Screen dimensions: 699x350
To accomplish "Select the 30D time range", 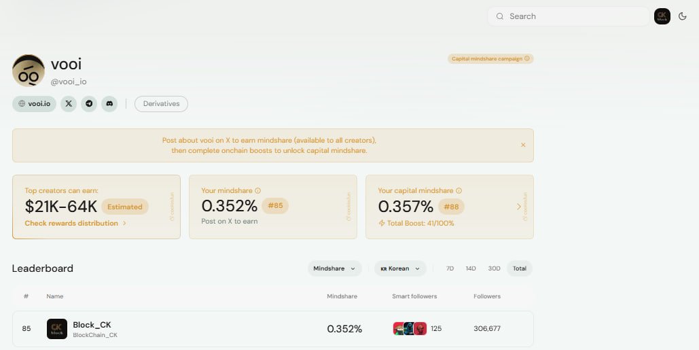I will (x=494, y=269).
